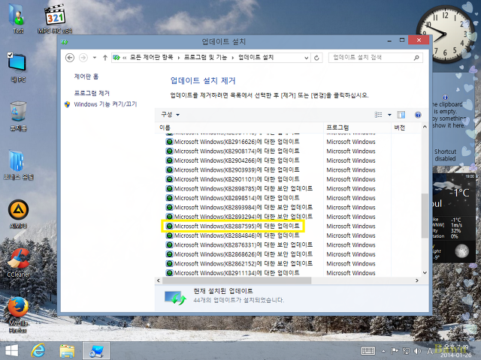Open the volume speaker tray icon
Viewport: 481px width, 360px height.
(417, 351)
